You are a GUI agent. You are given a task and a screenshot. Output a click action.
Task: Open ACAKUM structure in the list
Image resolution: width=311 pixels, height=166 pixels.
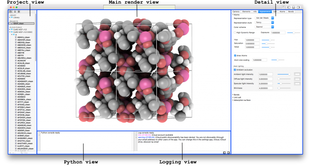[21, 60]
